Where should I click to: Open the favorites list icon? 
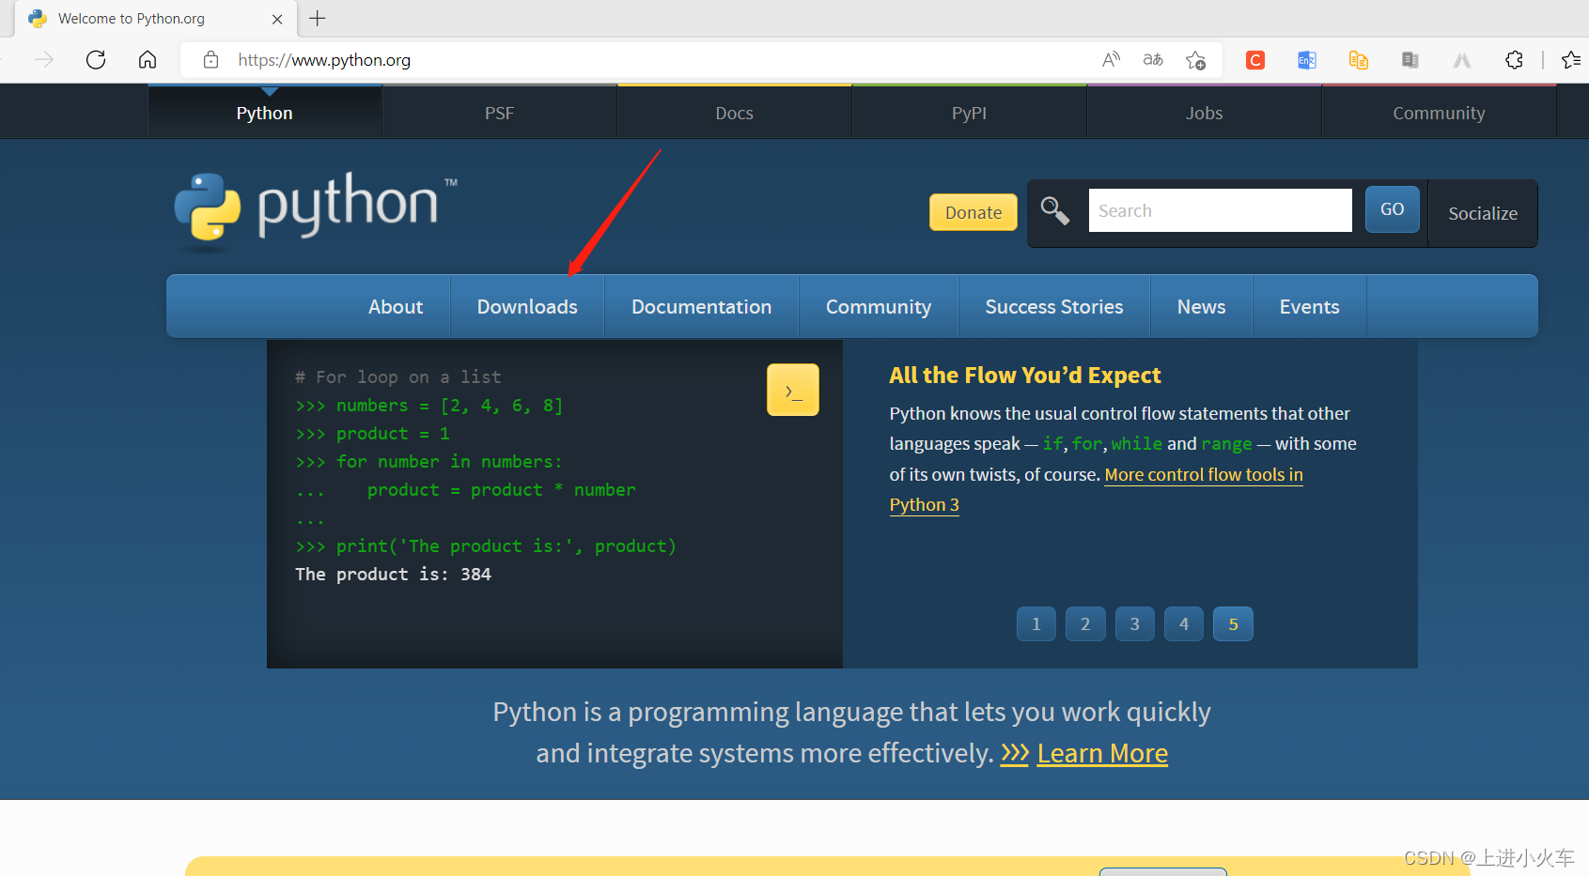click(1571, 60)
